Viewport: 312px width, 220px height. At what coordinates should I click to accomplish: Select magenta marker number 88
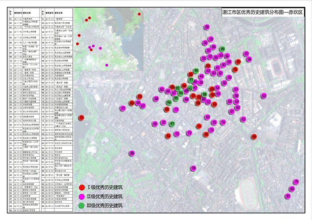click(x=132, y=153)
